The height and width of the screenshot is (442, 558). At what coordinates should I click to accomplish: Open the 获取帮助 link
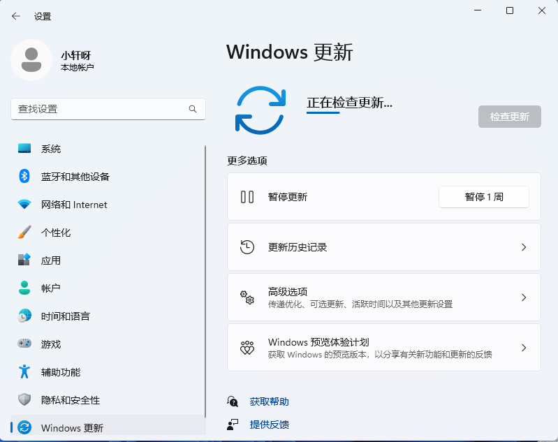click(270, 402)
